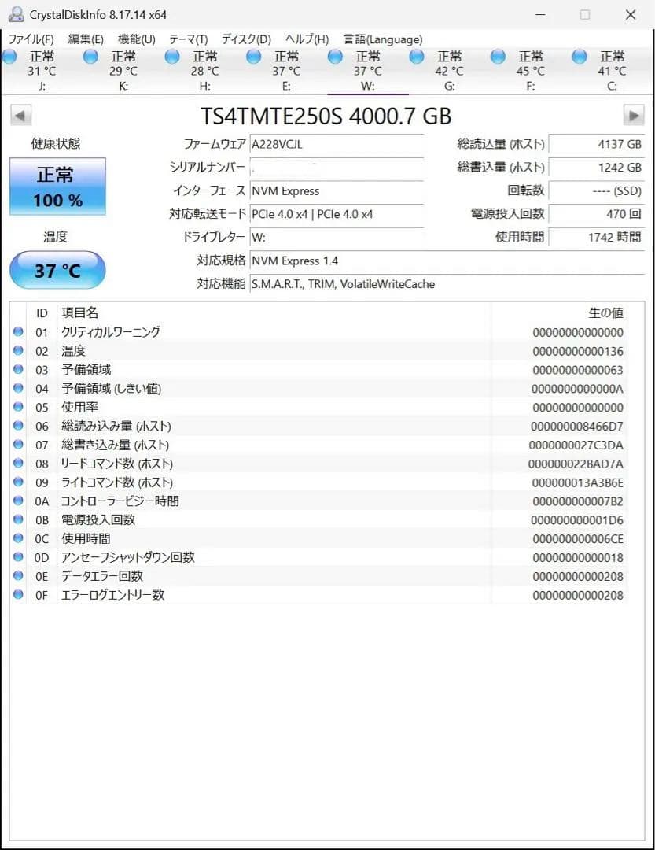Screen dimensions: 655x850
Task: Click the 正常 100% health status button
Action: coord(56,187)
